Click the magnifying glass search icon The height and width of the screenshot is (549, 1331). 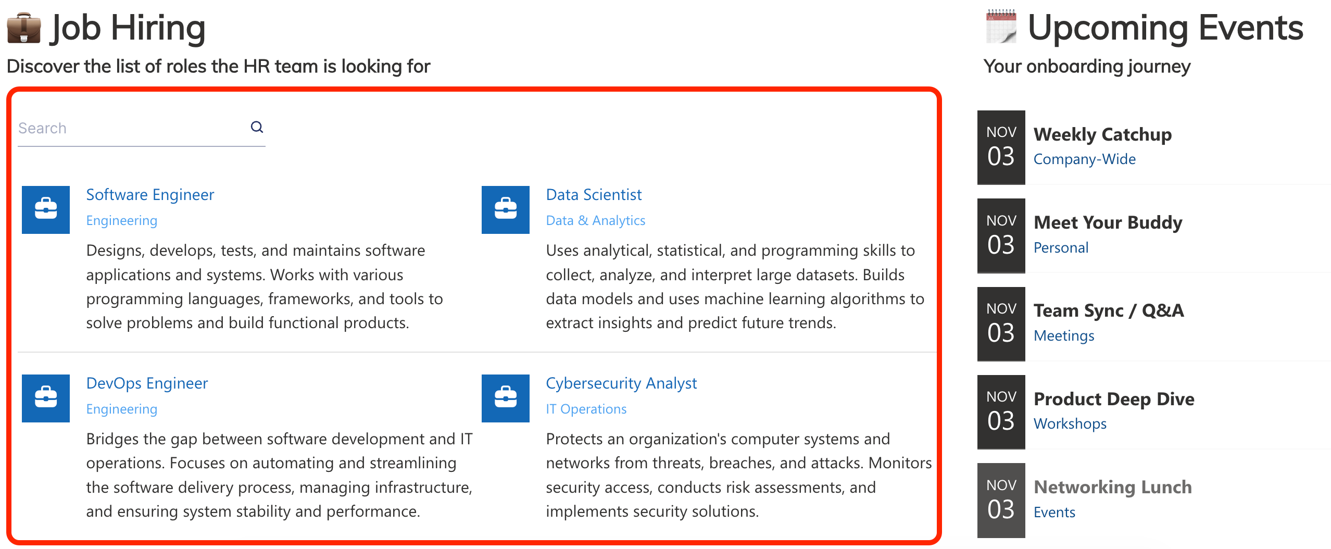[x=257, y=127]
